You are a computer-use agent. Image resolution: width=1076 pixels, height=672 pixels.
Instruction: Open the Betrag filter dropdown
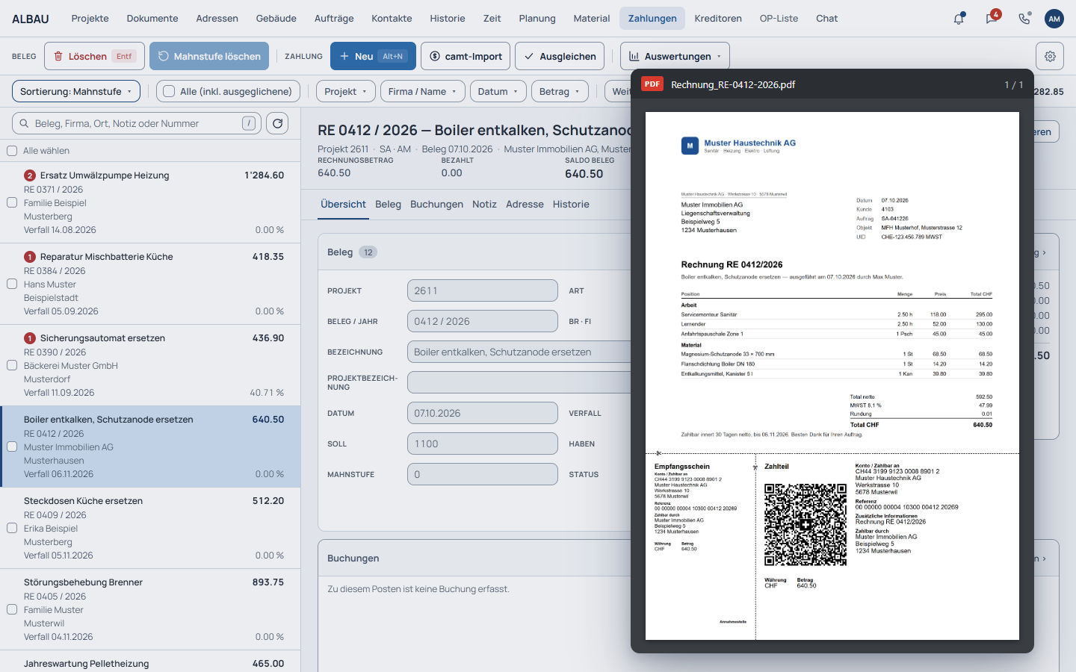[x=560, y=91]
